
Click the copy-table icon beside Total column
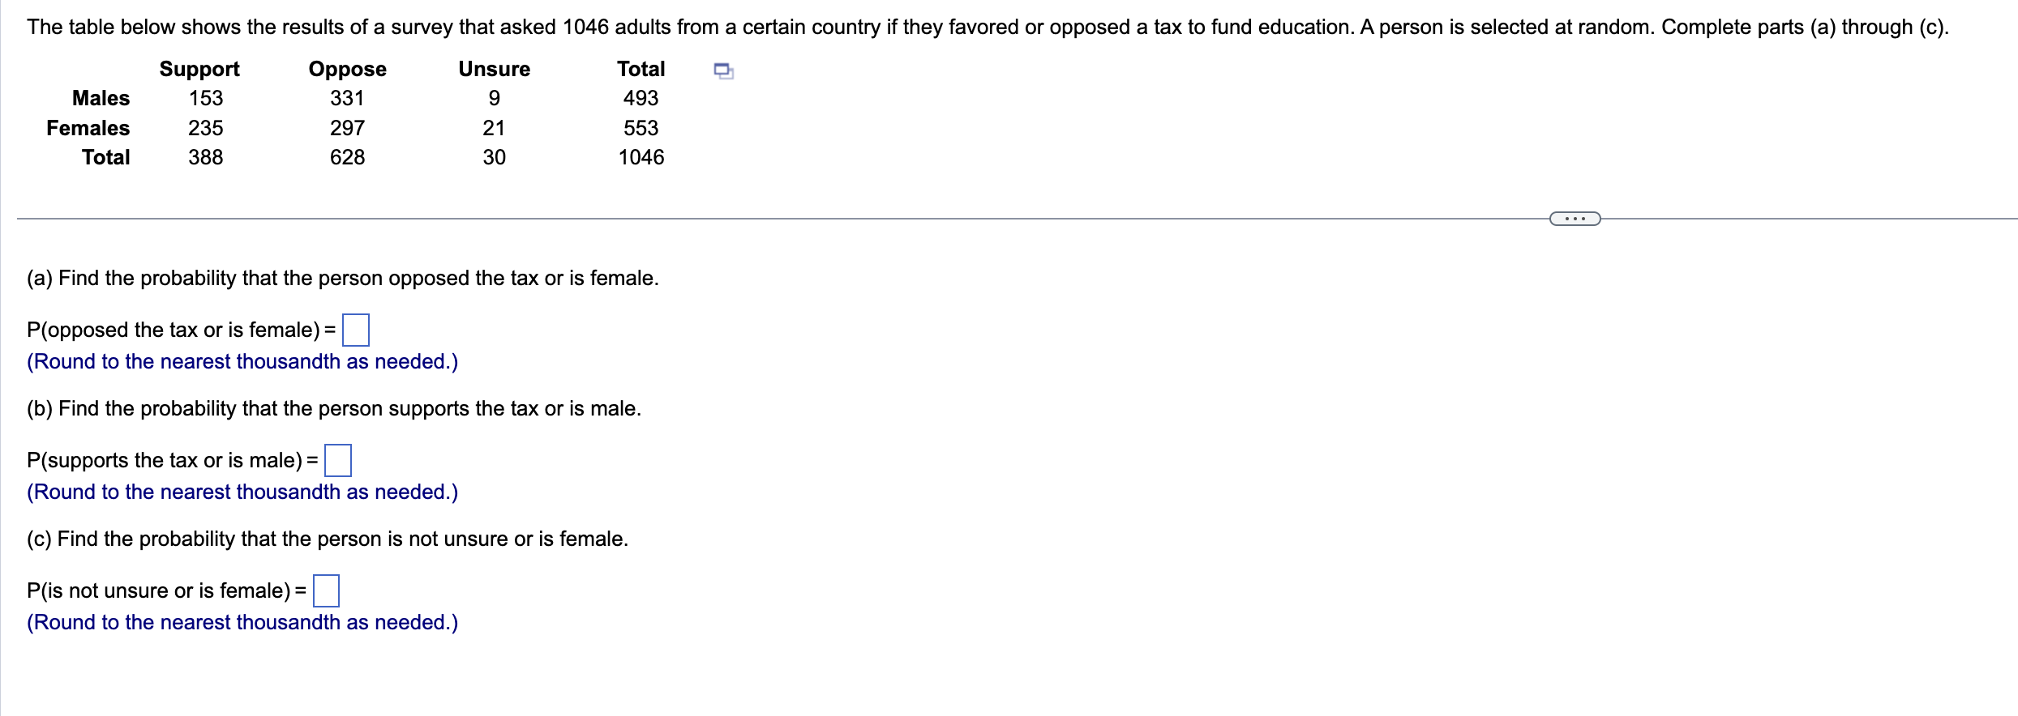[722, 71]
